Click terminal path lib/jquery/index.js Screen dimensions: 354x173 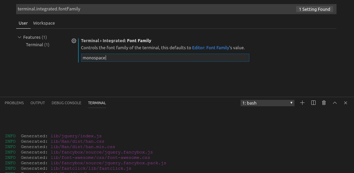(76, 136)
